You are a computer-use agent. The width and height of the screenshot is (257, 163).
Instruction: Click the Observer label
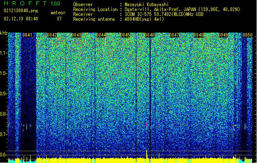[83, 4]
